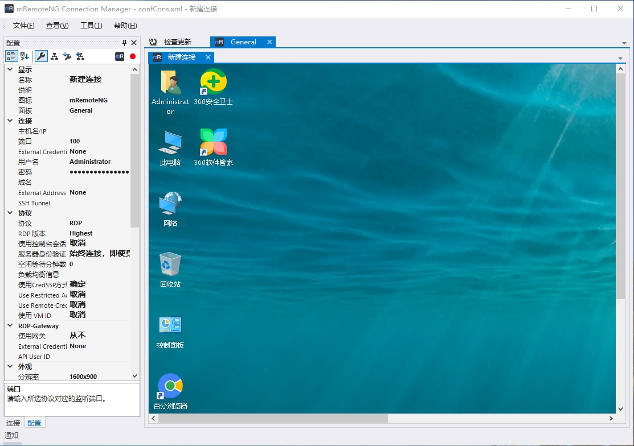Image resolution: width=634 pixels, height=446 pixels.
Task: Select the 此电脑 desktop icon
Action: (x=170, y=148)
